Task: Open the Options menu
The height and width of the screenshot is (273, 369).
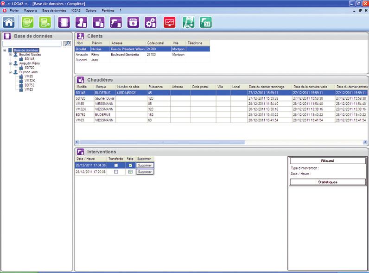Action: pos(91,11)
